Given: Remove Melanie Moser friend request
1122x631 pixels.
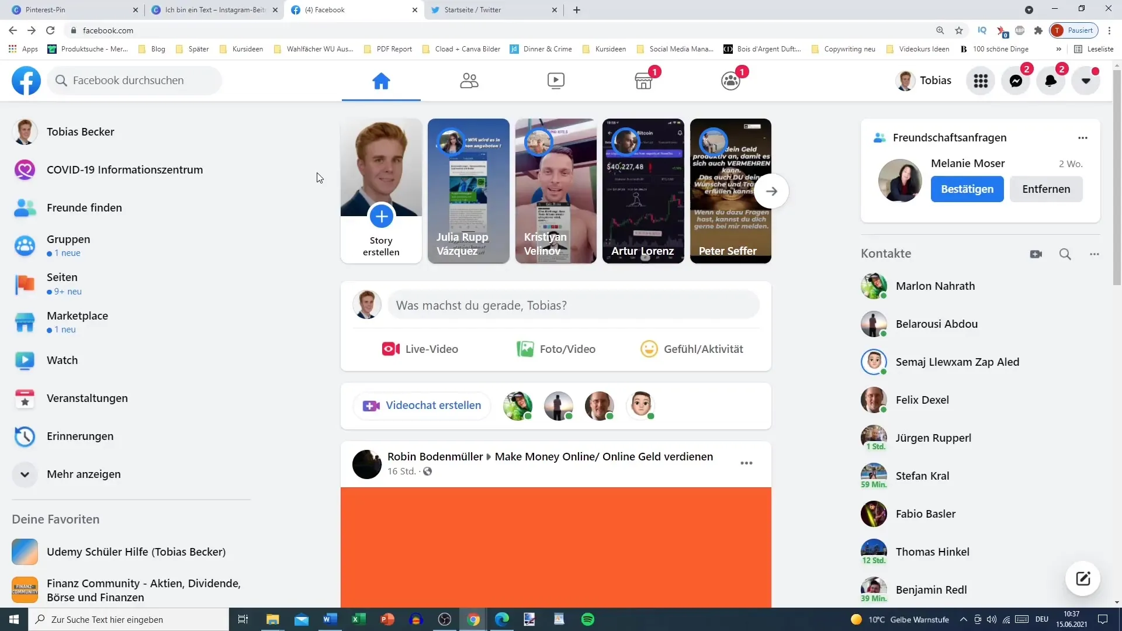Looking at the screenshot, I should [1046, 189].
